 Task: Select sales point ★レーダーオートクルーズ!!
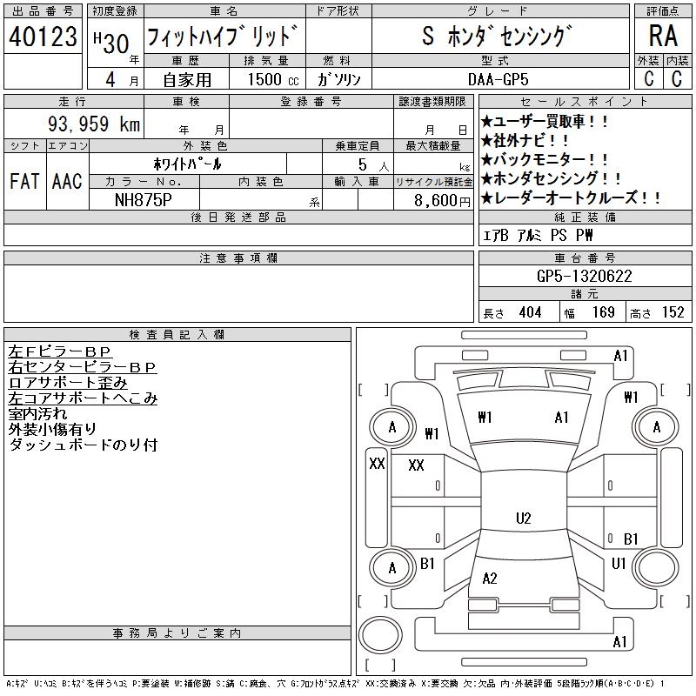[x=571, y=197]
